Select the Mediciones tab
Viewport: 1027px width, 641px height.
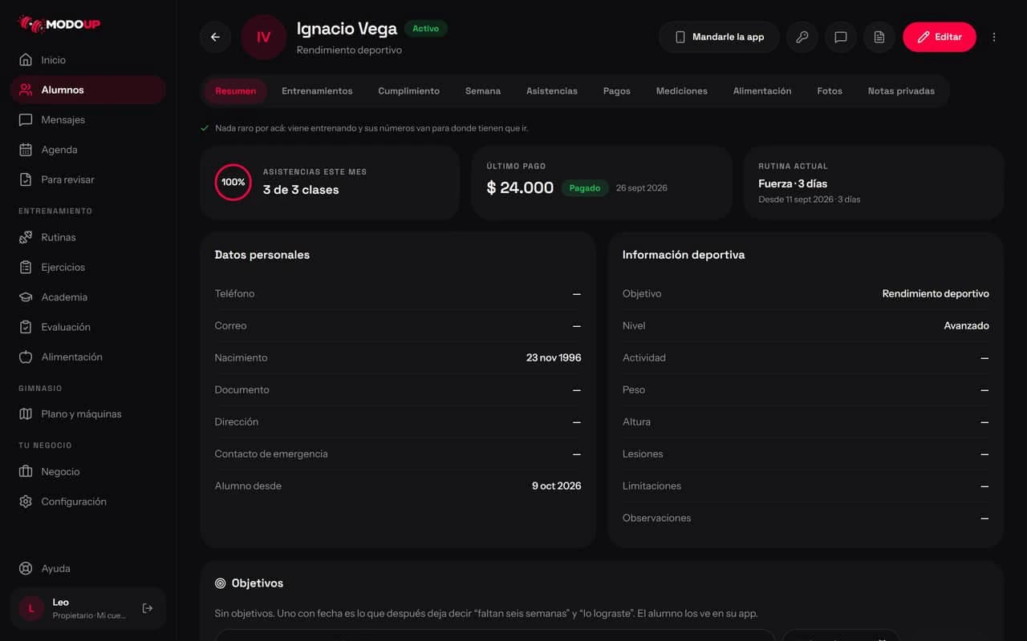681,91
